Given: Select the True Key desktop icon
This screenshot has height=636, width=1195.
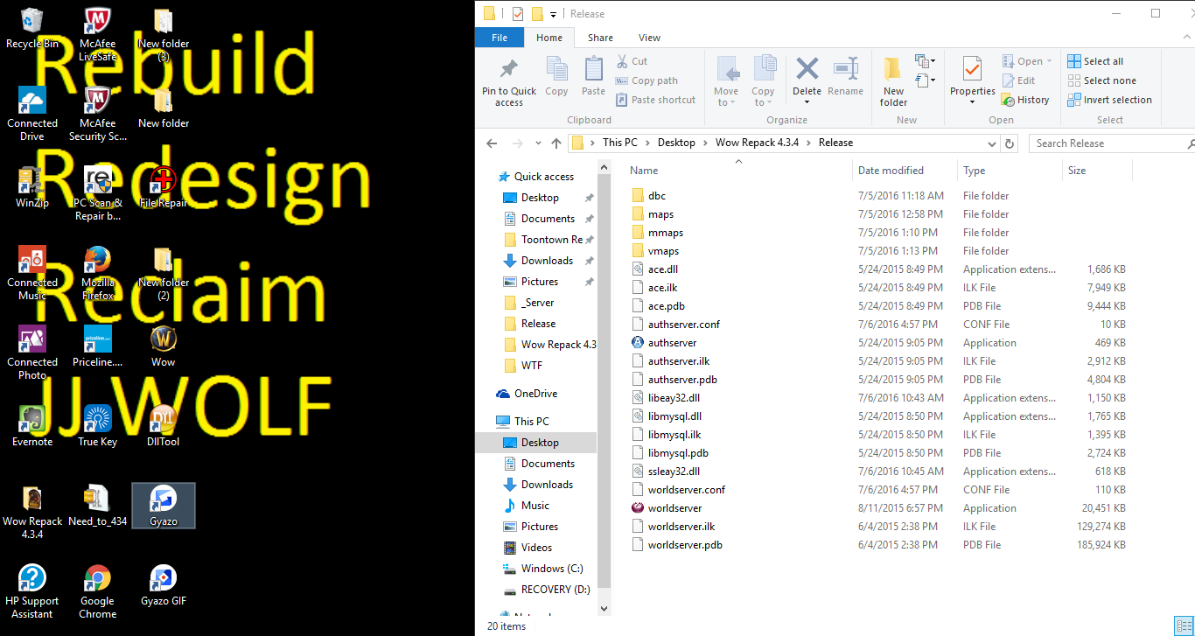Looking at the screenshot, I should pyautogui.click(x=97, y=426).
